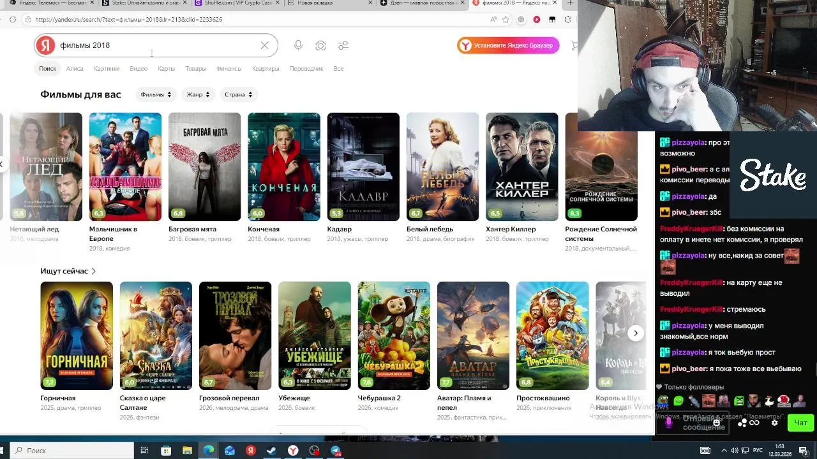Click the Установите Яндекс Браузер button
The height and width of the screenshot is (459, 817).
click(x=508, y=45)
